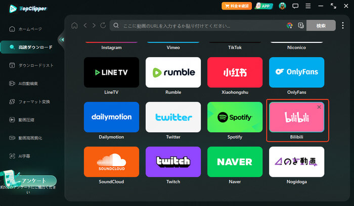The height and width of the screenshot is (206, 354).
Task: Go back with the left arrow
Action: click(x=85, y=25)
